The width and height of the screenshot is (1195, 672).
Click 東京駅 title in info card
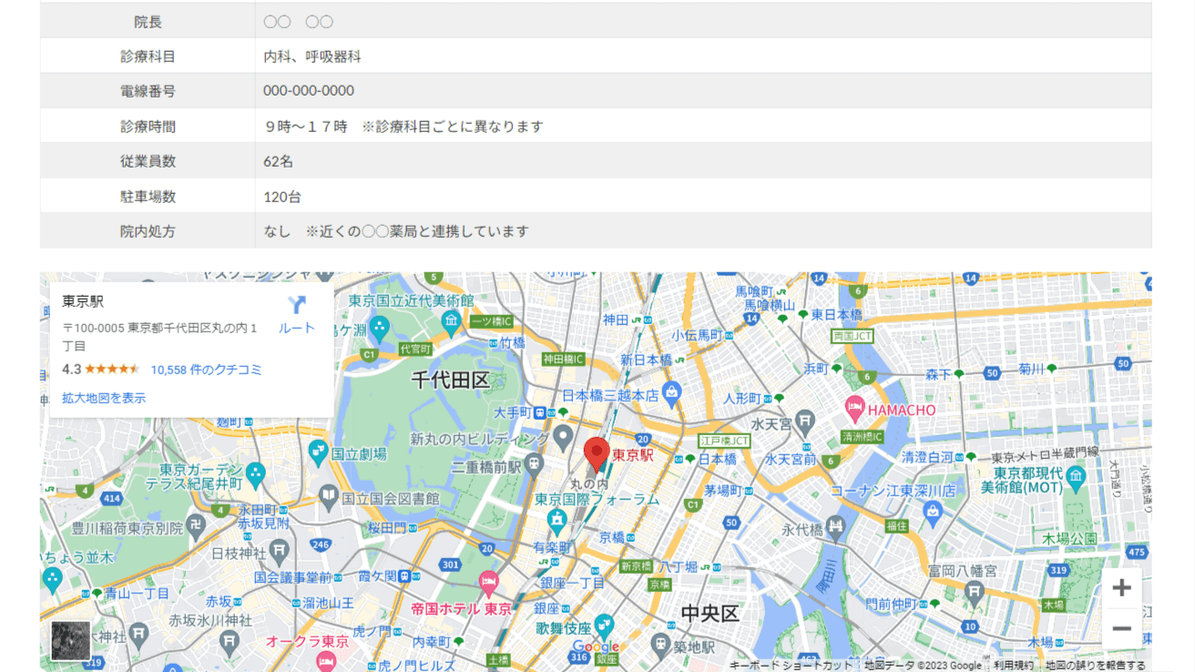pos(83,301)
